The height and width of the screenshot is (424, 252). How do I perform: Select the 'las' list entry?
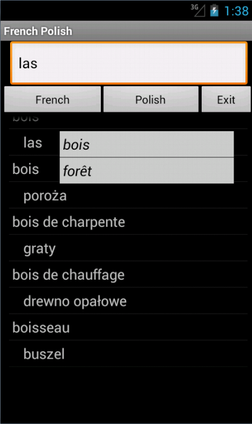coord(33,143)
